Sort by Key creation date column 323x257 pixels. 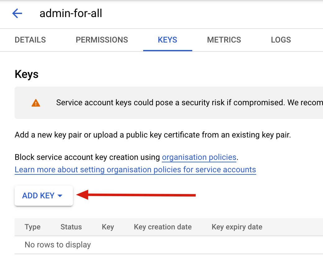pyautogui.click(x=163, y=227)
